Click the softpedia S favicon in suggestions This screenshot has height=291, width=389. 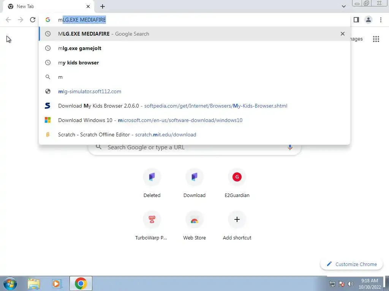[x=47, y=106]
